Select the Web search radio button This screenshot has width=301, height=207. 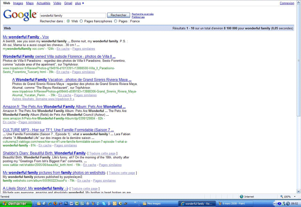pyautogui.click(x=68, y=21)
